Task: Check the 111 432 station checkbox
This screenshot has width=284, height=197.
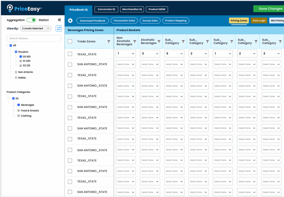Action: (21, 61)
